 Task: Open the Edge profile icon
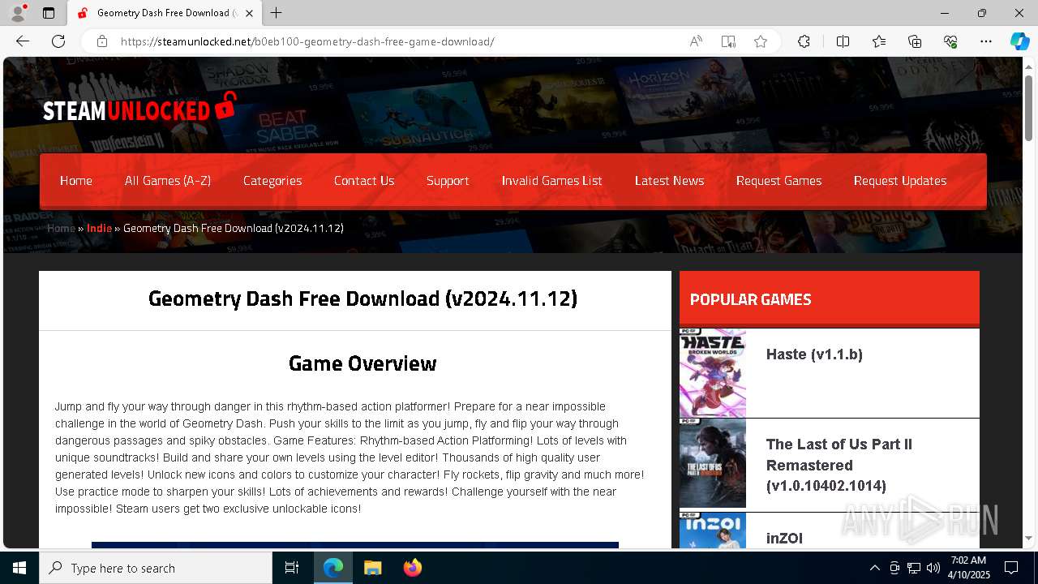click(18, 13)
